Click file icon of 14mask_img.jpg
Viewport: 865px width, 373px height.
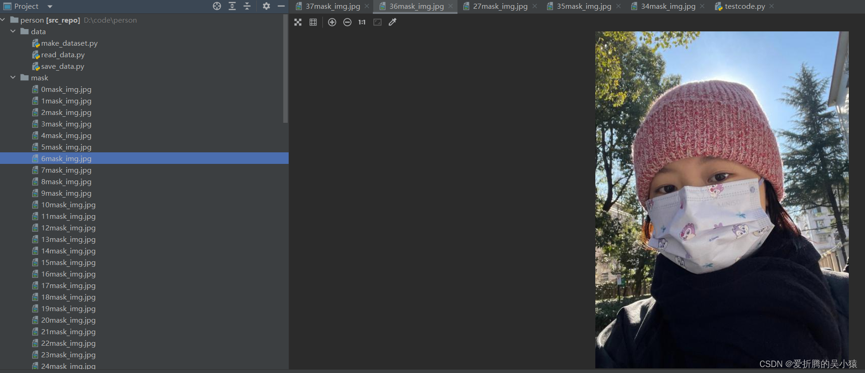[35, 251]
